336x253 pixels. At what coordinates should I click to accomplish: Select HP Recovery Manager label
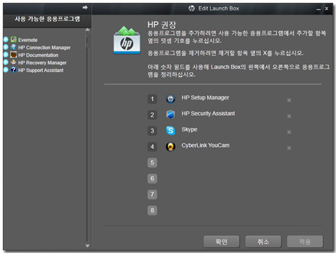coord(43,63)
